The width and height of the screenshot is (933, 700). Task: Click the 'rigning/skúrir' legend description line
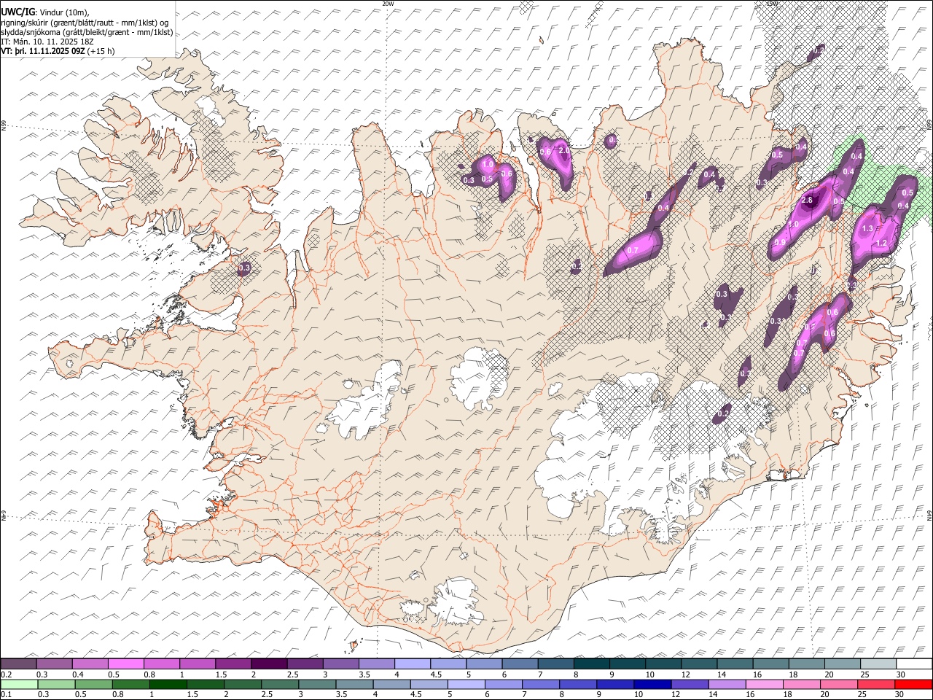85,23
